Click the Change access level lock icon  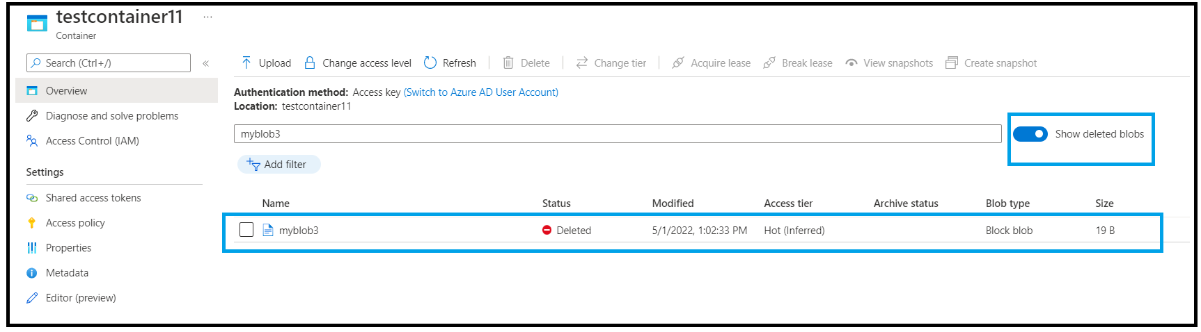pos(311,63)
